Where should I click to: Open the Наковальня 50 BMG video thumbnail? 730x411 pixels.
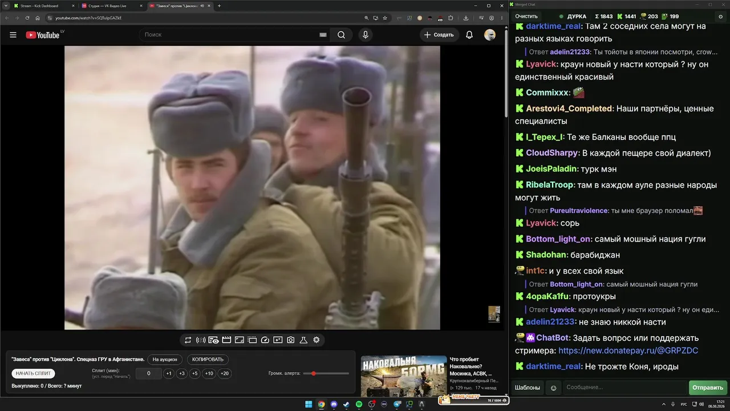(x=404, y=375)
